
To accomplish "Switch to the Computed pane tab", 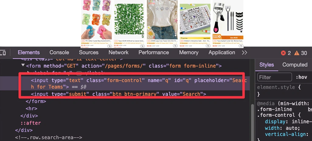I will (295, 65).
